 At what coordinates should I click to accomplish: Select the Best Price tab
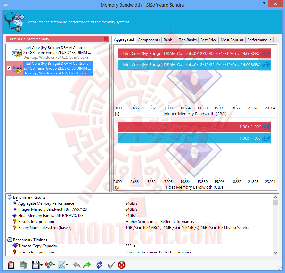coord(208,40)
